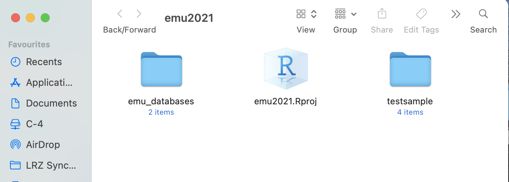Click the Search magnifier icon
Image resolution: width=509 pixels, height=182 pixels.
[x=483, y=14]
